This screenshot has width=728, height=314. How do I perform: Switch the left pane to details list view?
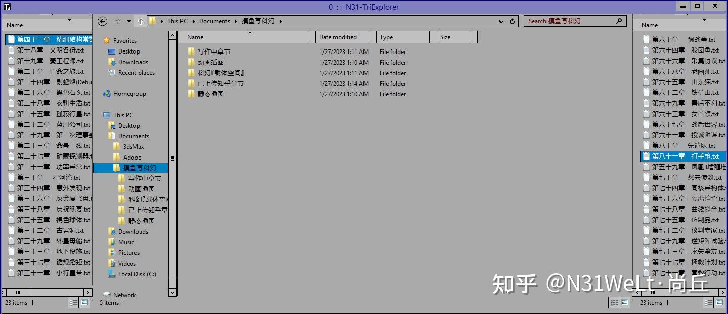(73, 302)
